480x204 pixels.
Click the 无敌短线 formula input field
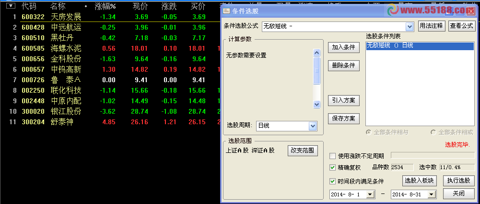click(334, 27)
